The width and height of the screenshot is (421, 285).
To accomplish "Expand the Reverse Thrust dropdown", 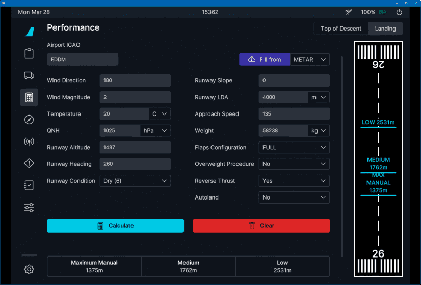I will click(x=294, y=181).
